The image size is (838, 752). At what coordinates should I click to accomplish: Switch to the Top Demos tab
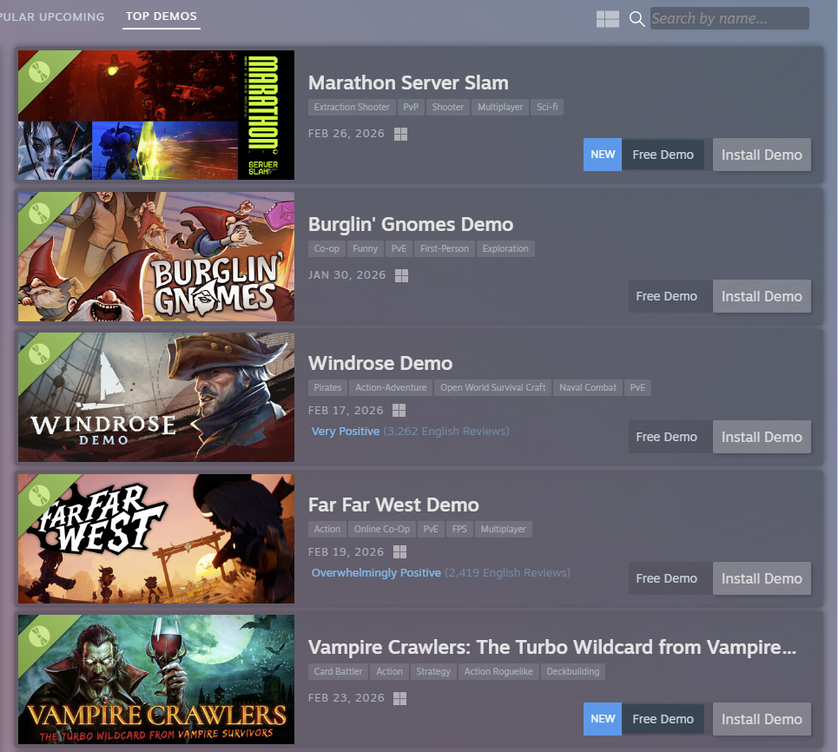click(161, 16)
